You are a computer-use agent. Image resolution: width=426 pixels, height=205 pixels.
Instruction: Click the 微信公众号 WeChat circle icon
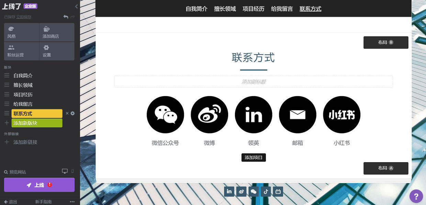165,114
